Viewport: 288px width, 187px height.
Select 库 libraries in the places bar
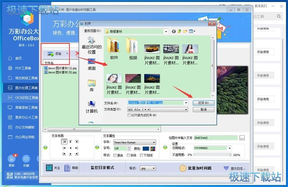click(91, 86)
